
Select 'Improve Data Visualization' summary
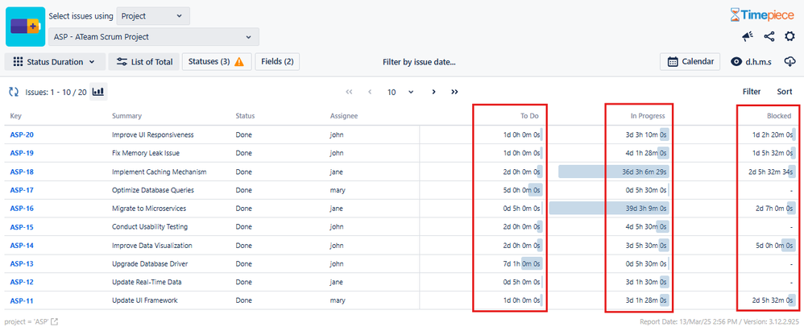152,246
